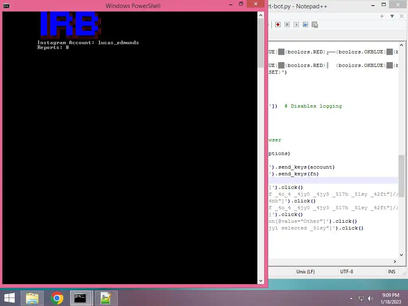Switch to PowerShell taskbar button
Screen dimensions: 408x306
coord(80,298)
